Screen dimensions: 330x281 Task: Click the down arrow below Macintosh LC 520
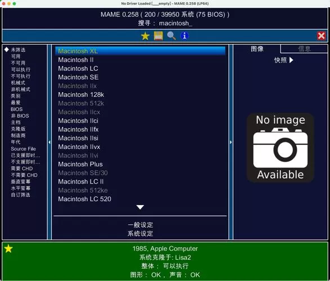pos(140,207)
